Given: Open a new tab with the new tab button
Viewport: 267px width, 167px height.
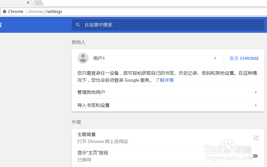Looking at the screenshot, I should tap(39, 3).
